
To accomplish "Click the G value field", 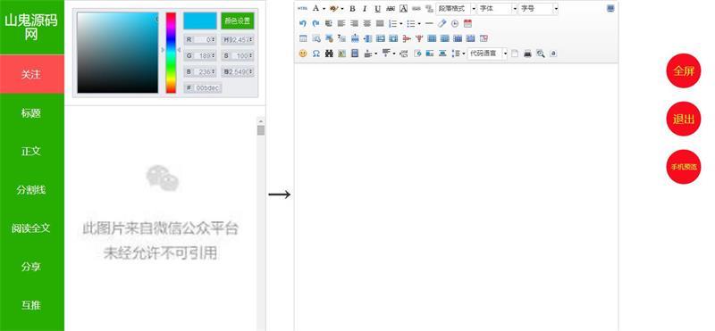I will (200, 56).
